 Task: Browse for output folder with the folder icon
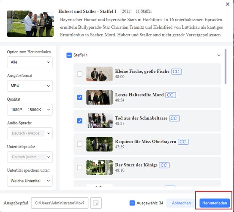(x=96, y=203)
